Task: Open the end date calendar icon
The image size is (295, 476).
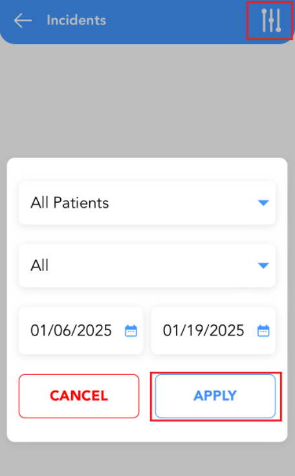Action: point(263,330)
